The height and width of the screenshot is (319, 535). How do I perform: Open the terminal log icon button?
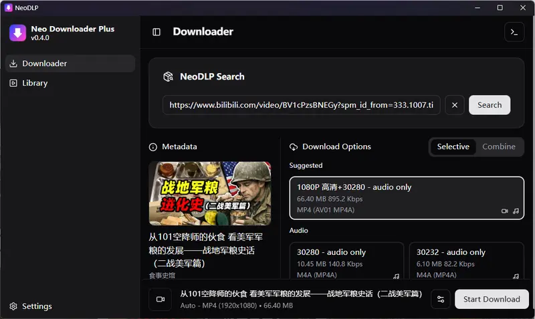(x=514, y=32)
